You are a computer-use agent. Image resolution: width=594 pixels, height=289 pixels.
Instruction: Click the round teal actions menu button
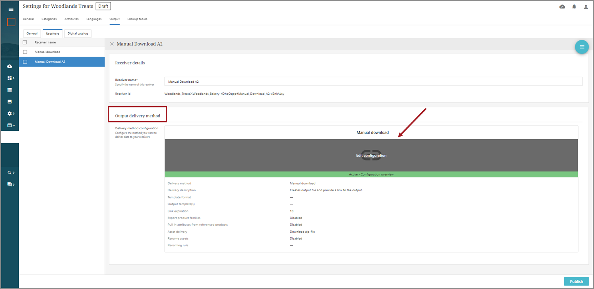coord(582,47)
